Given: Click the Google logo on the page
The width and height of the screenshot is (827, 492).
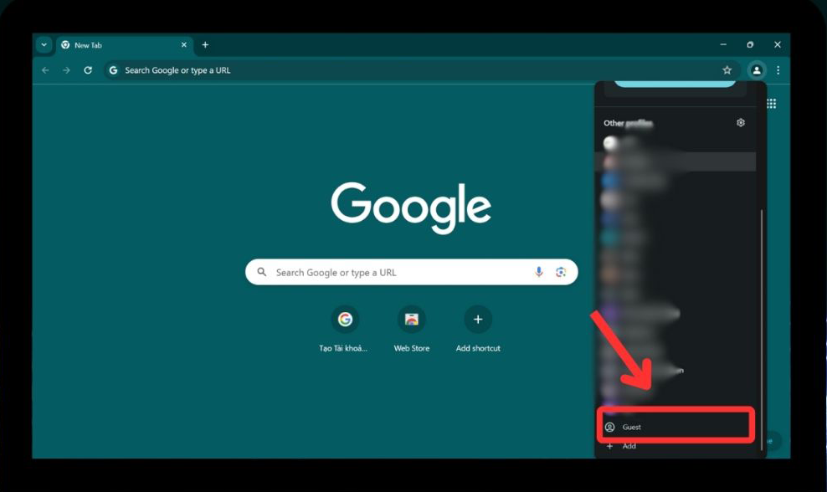Looking at the screenshot, I should (x=411, y=208).
